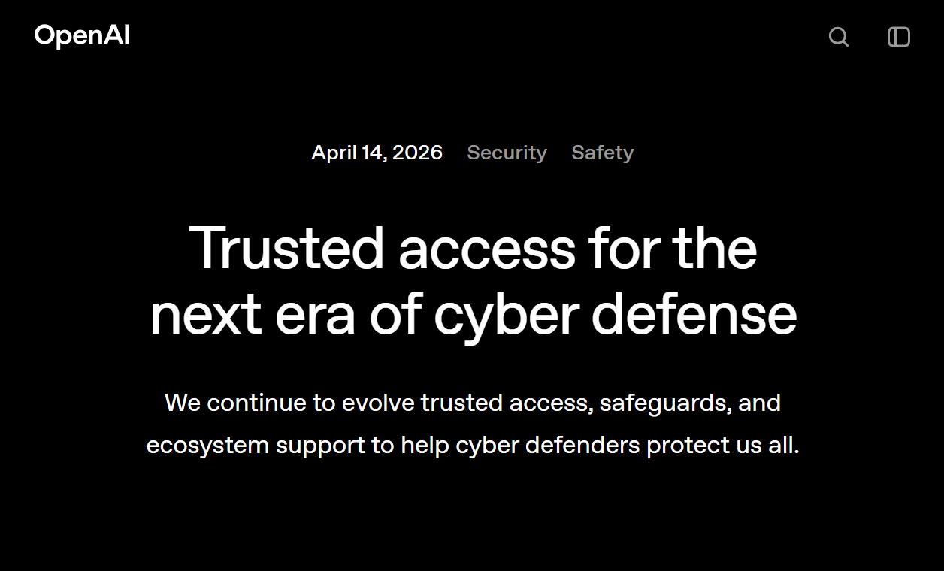The height and width of the screenshot is (571, 944).
Task: Click the article headline about cyber defense
Action: click(474, 282)
